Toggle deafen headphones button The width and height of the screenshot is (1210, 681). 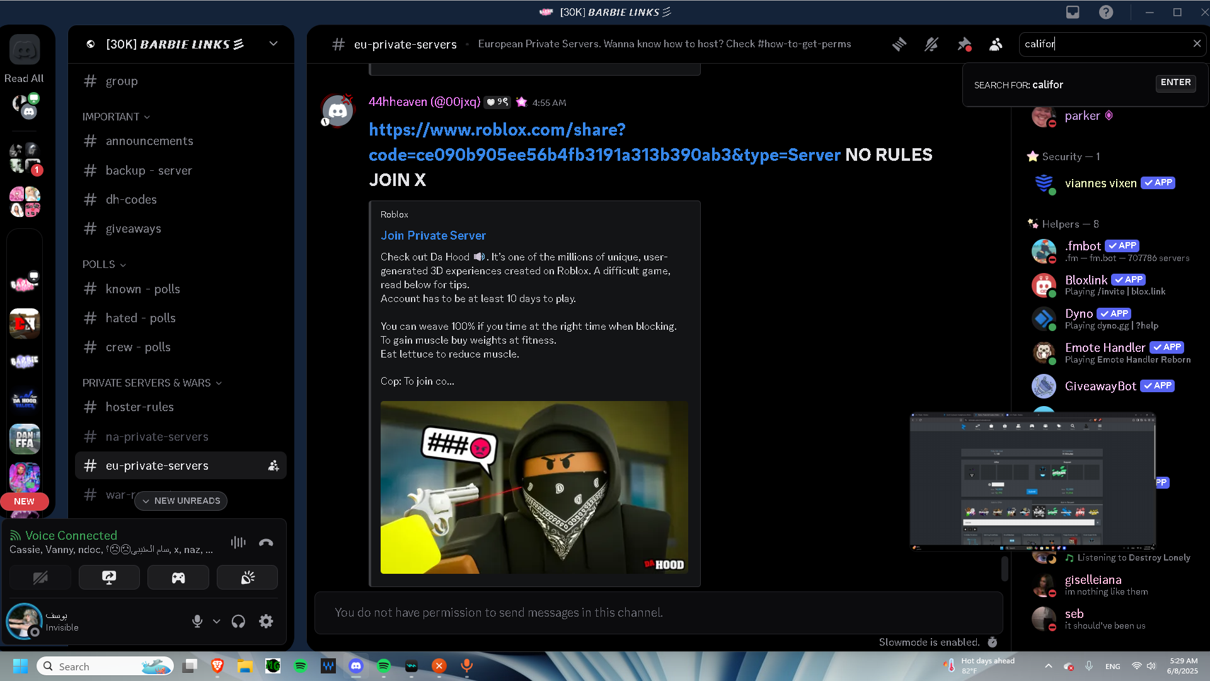pyautogui.click(x=238, y=621)
